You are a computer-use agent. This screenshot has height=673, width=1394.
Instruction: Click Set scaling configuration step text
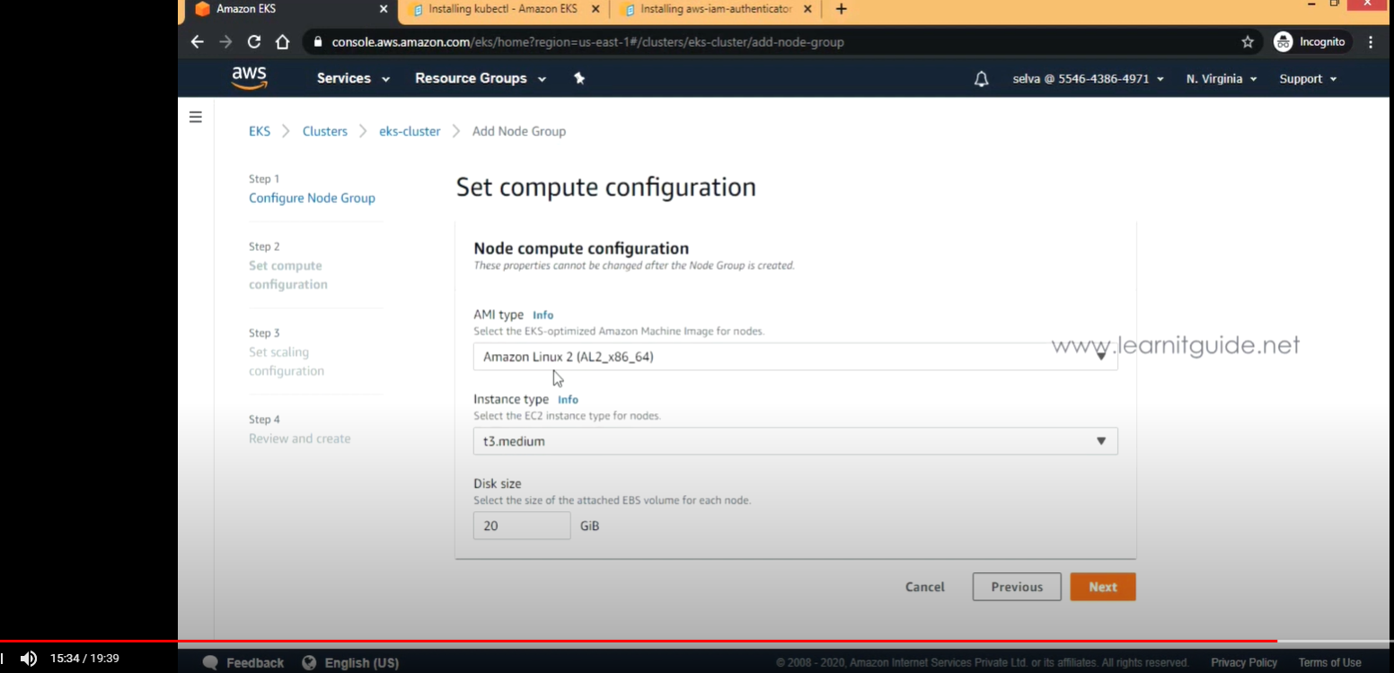pos(286,361)
